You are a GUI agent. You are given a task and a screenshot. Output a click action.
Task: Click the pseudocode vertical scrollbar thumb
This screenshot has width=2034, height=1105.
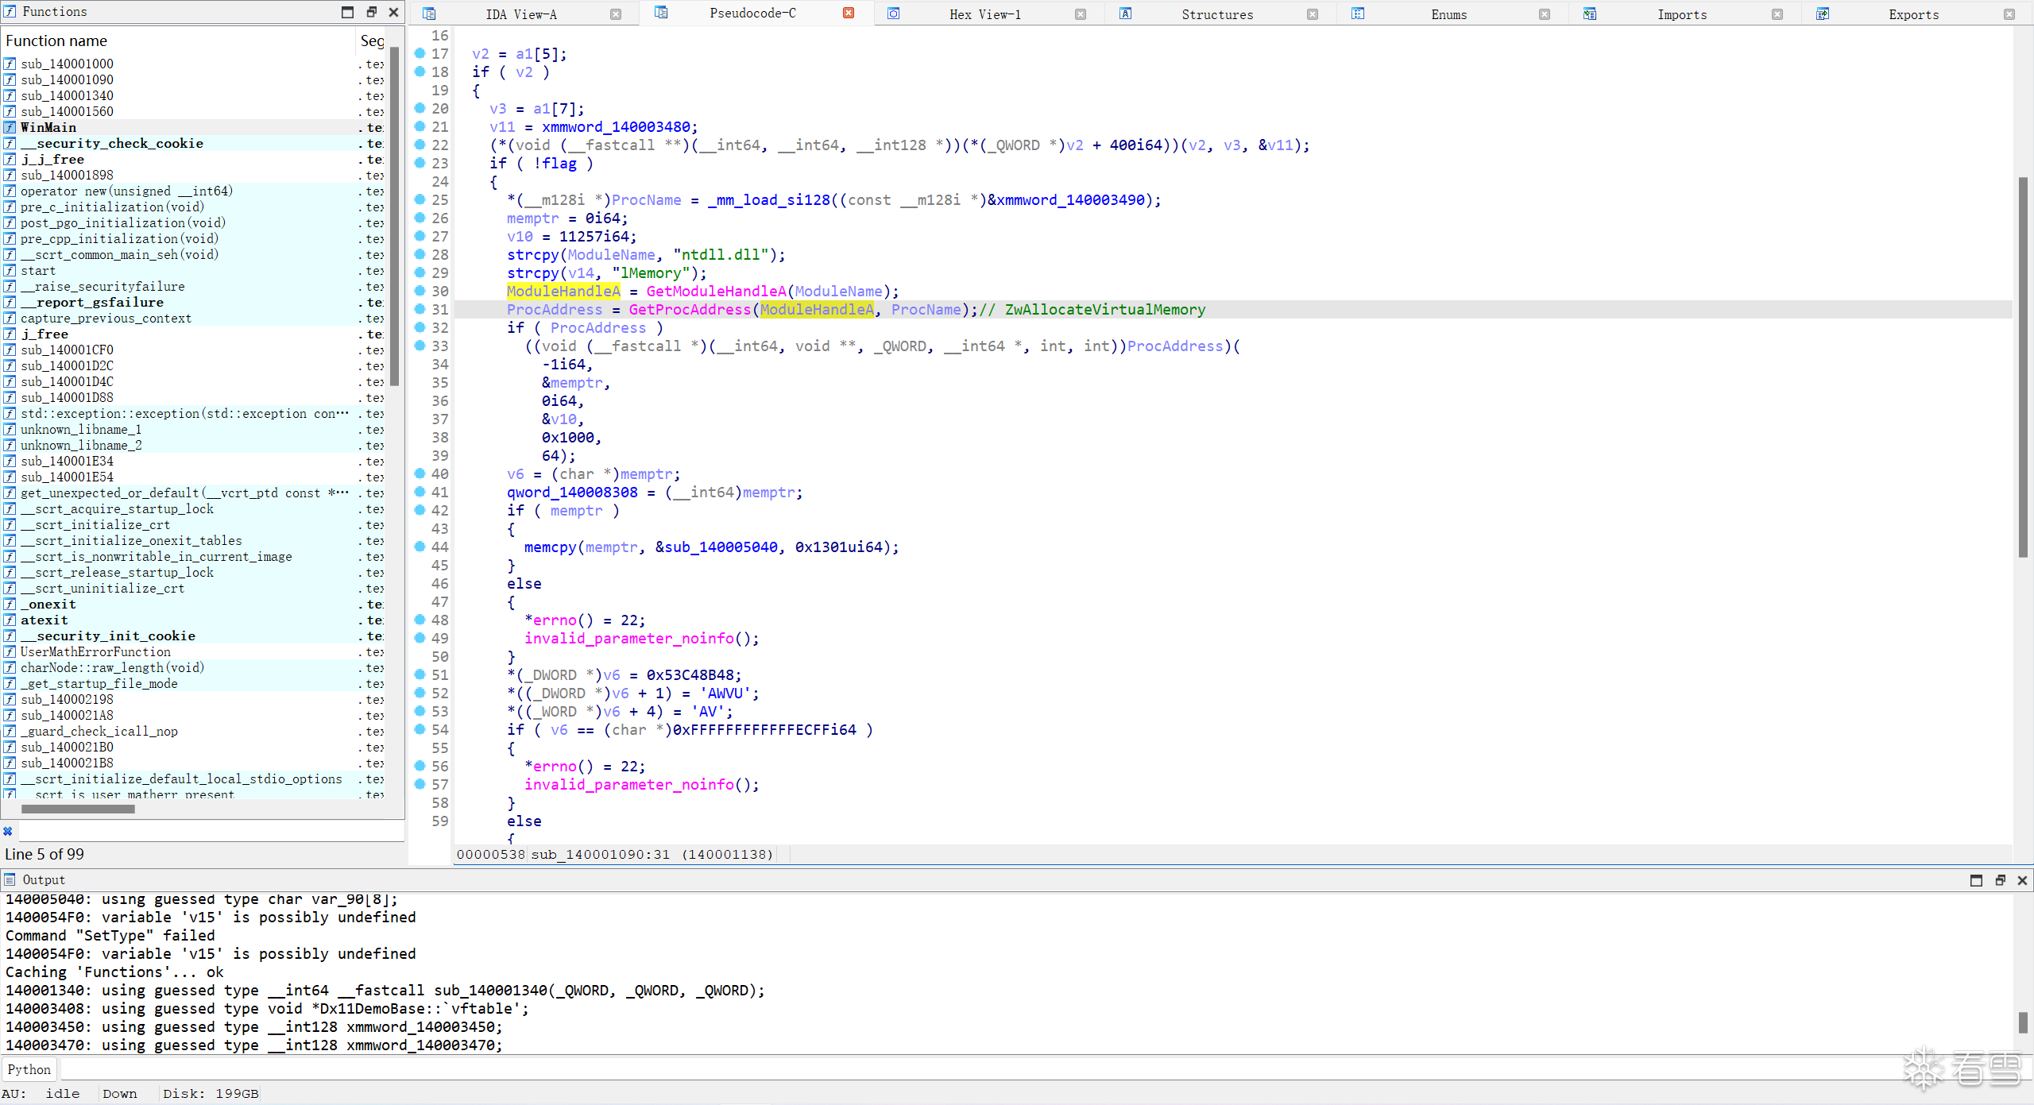tap(2022, 365)
